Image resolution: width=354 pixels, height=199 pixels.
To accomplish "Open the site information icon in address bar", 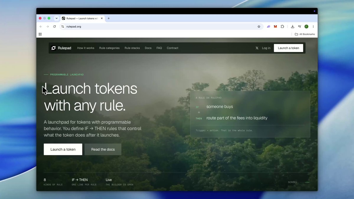I will tap(63, 27).
